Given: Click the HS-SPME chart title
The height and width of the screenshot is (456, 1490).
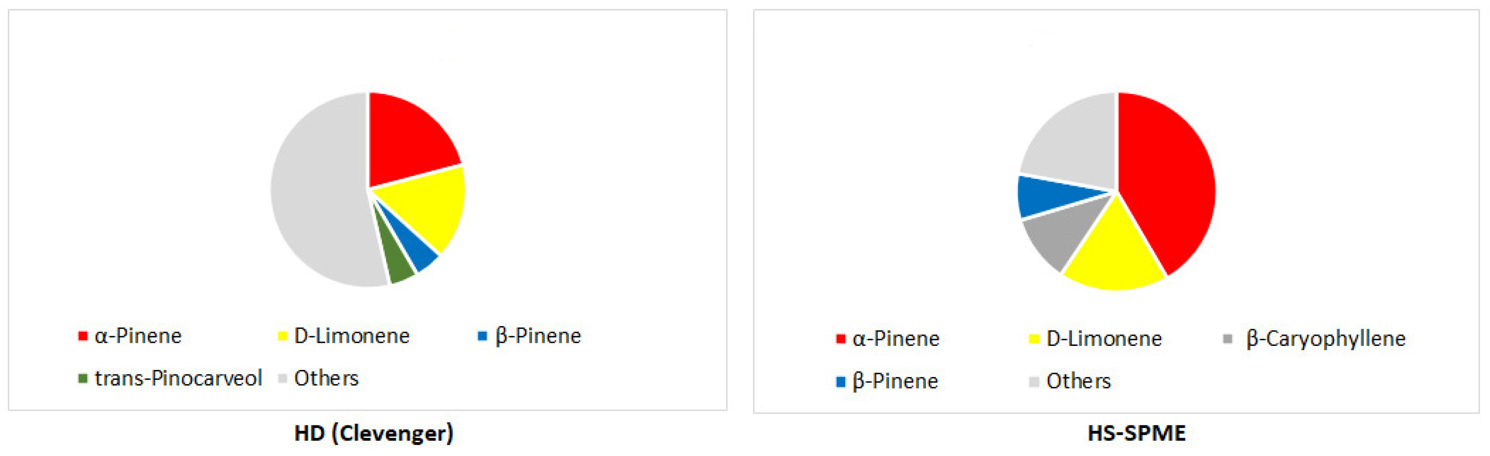Looking at the screenshot, I should (x=1137, y=433).
